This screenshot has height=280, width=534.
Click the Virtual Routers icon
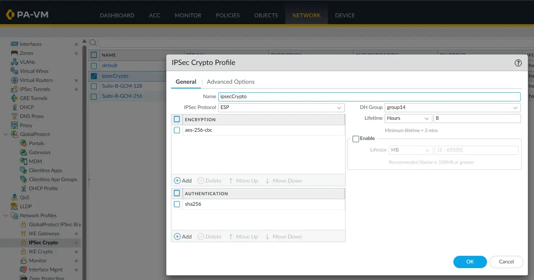point(14,80)
